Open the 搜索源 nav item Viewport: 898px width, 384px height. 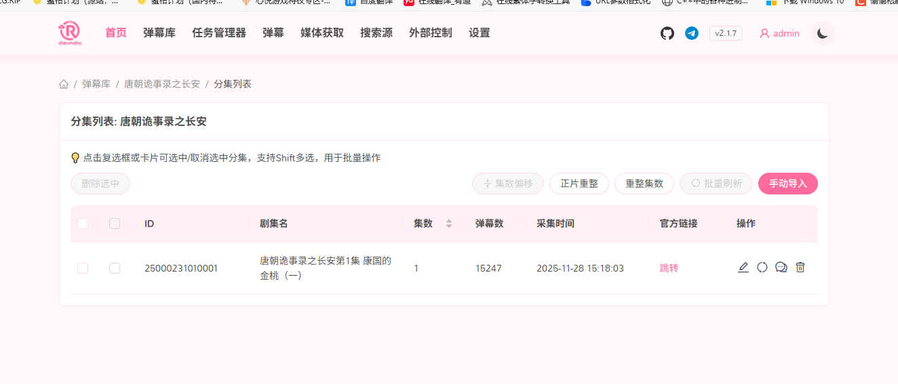376,33
